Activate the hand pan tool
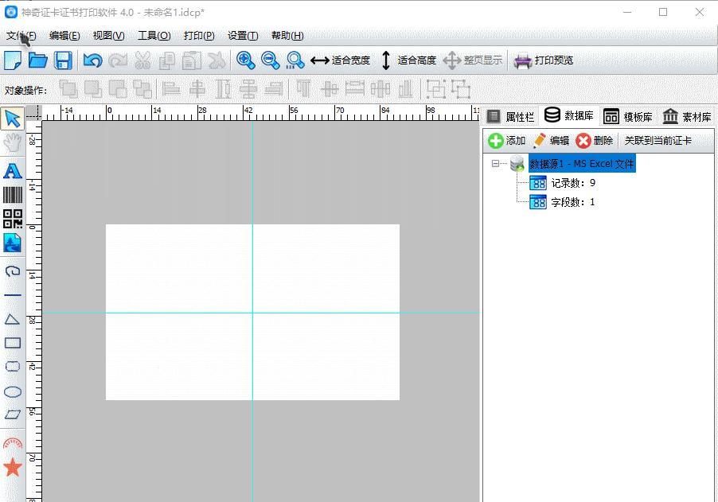718x502 pixels. pos(13,143)
